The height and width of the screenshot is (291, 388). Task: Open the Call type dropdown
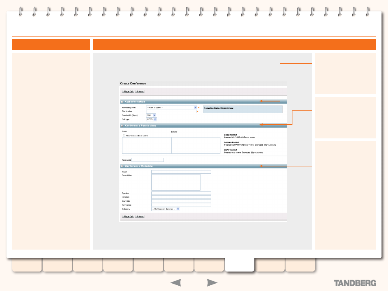tap(151, 119)
